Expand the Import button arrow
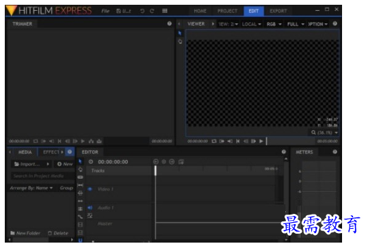Screen dimensions: 366x246 click(48, 164)
